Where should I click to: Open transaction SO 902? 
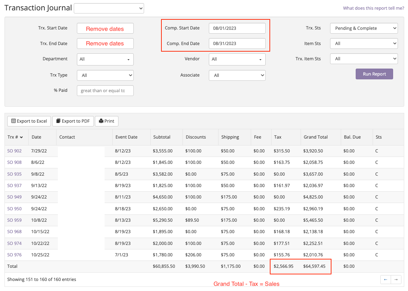15,151
